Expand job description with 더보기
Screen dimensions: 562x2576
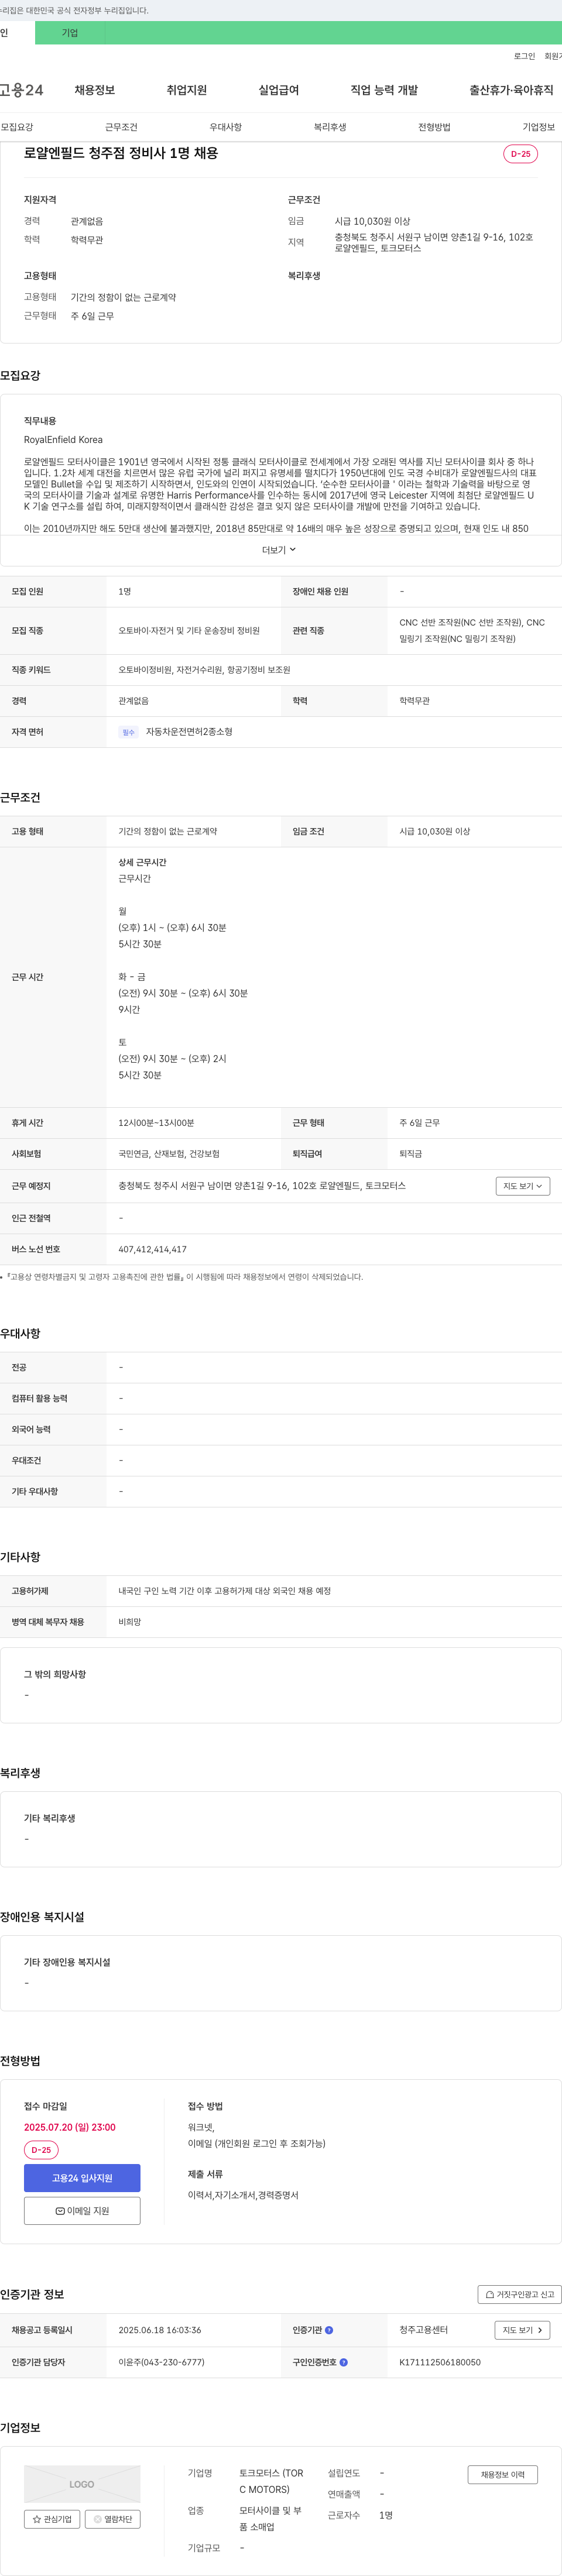[x=279, y=550]
